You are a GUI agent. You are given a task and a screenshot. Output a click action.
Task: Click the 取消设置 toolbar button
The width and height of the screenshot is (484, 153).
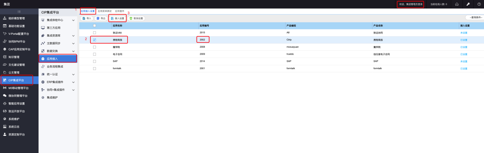[136, 18]
